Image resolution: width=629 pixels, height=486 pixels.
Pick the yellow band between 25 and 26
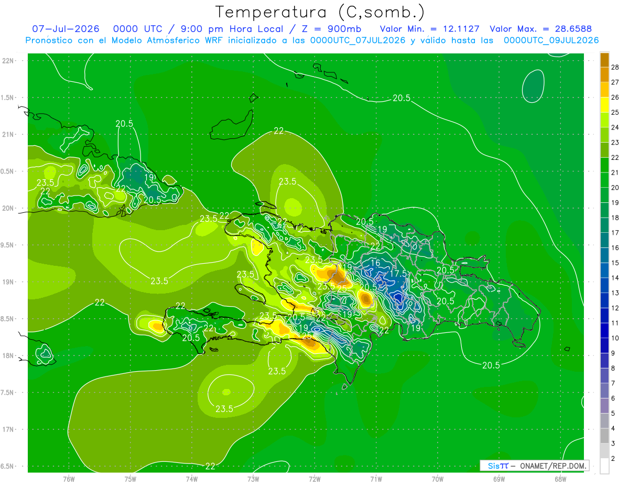click(604, 105)
